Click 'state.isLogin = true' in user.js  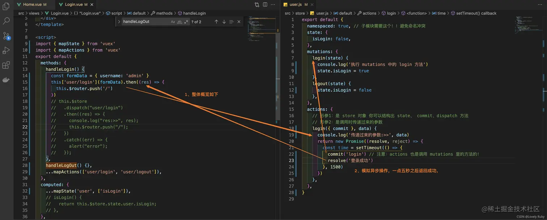[x=343, y=71]
